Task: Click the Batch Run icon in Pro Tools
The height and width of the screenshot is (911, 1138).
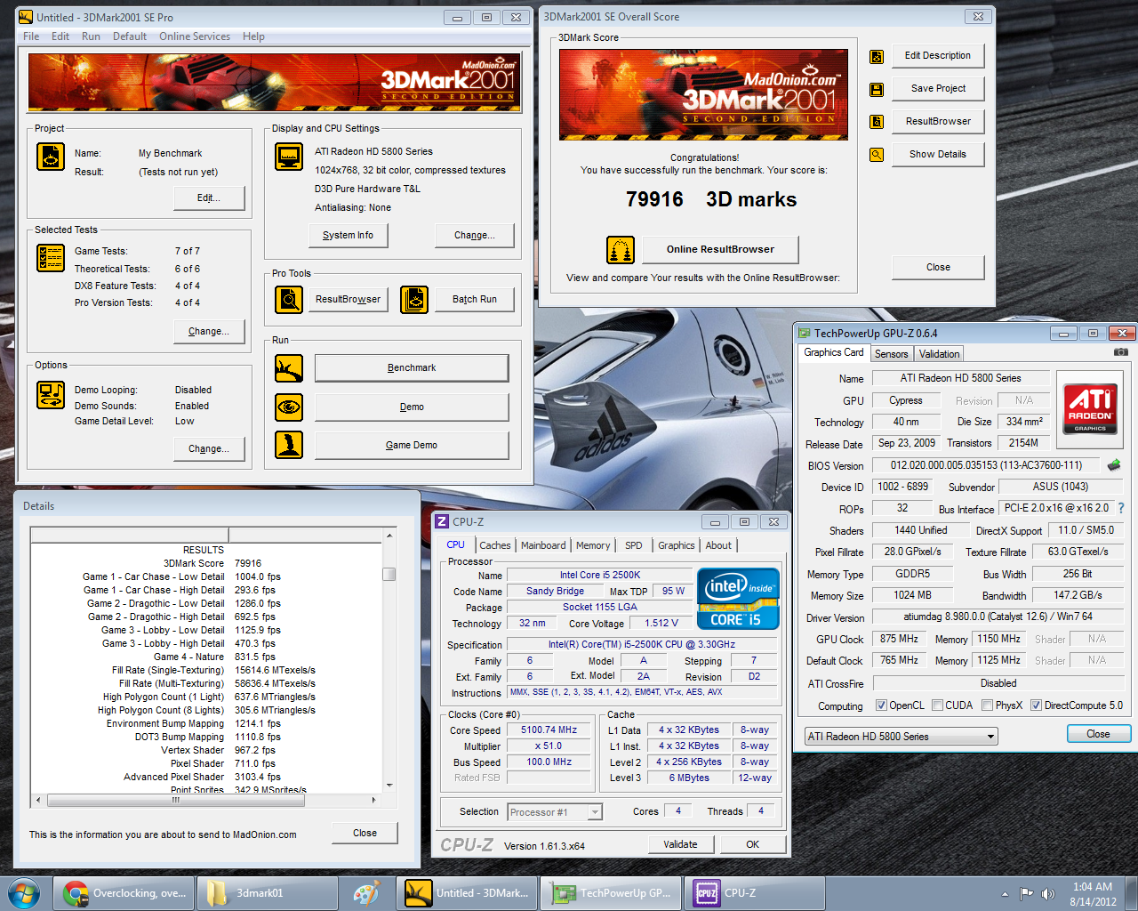Action: click(414, 300)
